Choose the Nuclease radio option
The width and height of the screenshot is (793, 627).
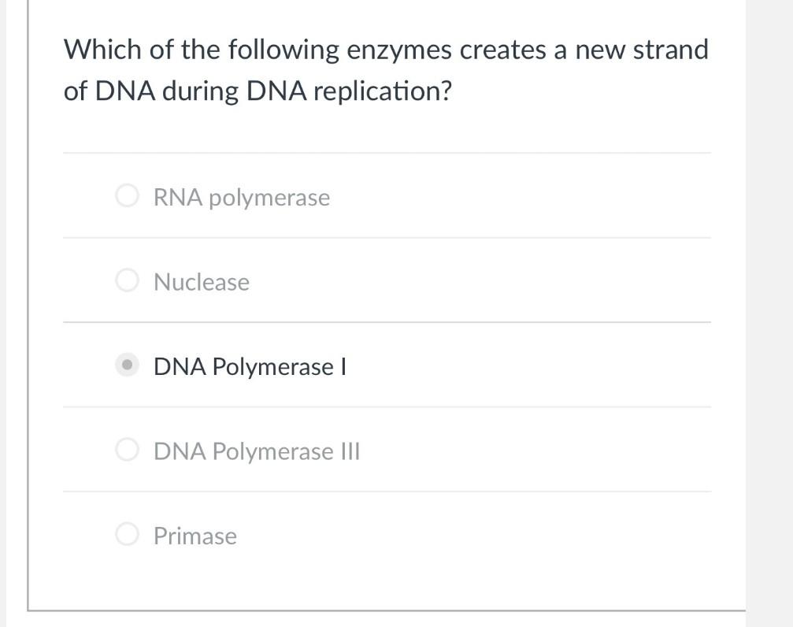(127, 280)
